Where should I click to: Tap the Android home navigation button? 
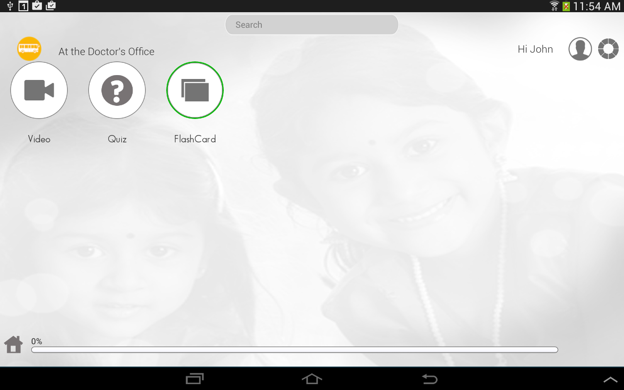(312, 379)
